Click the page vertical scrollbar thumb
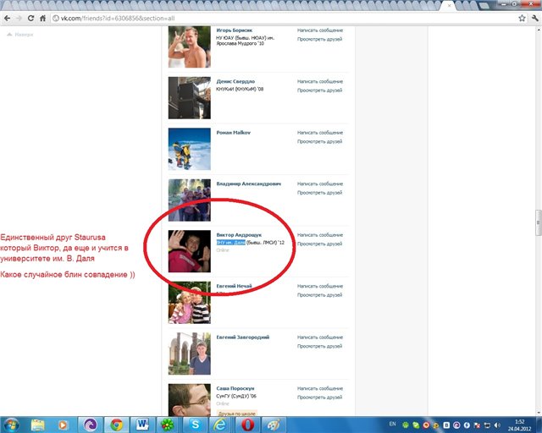This screenshot has height=433, width=542. click(539, 222)
